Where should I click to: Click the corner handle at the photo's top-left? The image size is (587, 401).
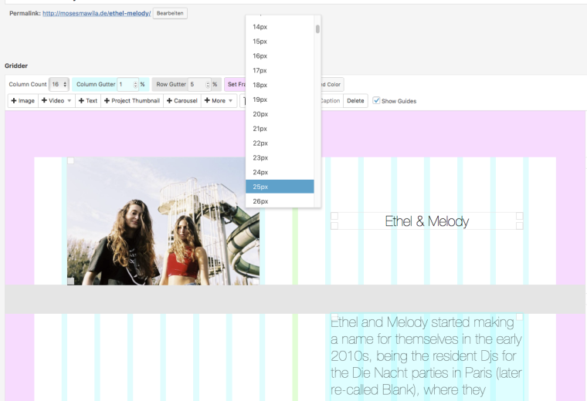click(x=71, y=160)
